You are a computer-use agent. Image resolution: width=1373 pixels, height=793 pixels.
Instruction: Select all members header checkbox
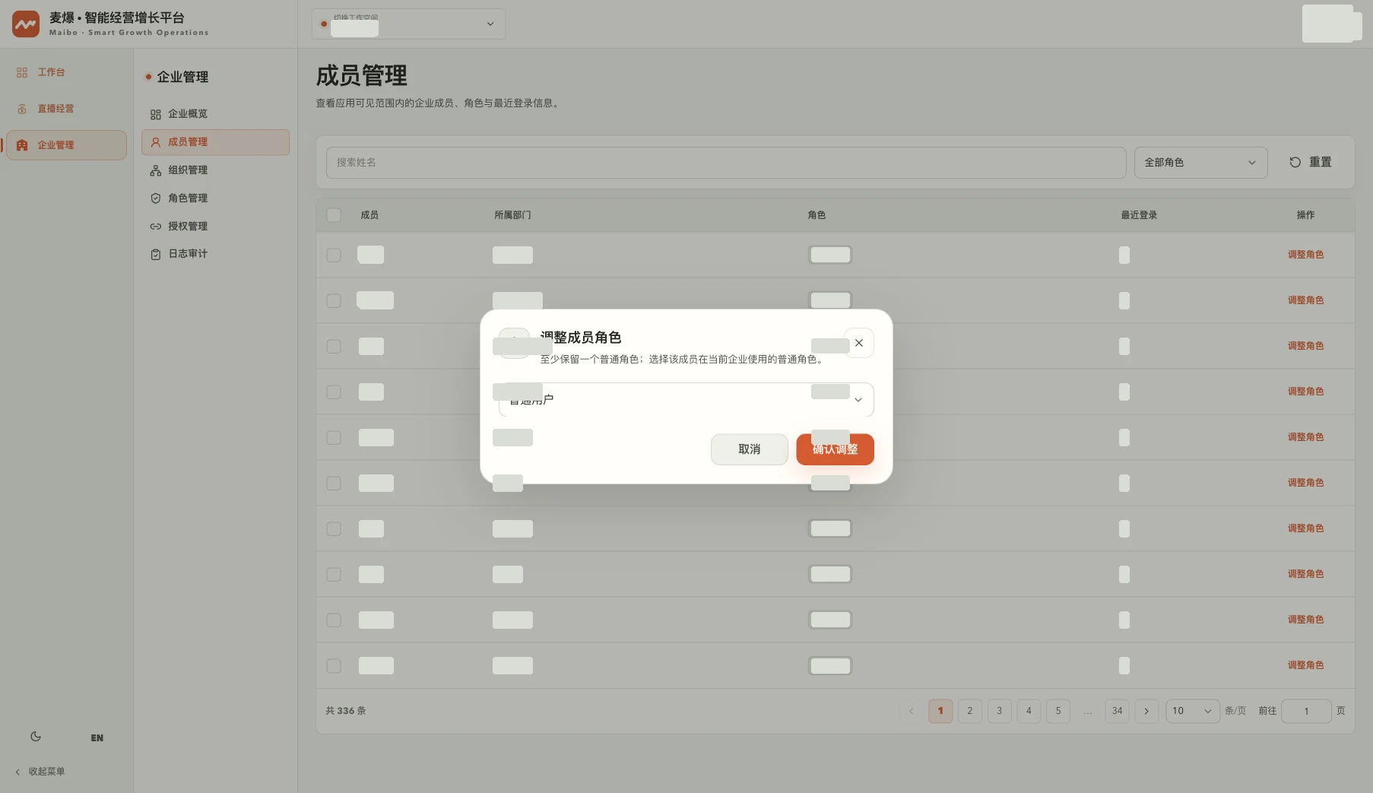tap(334, 215)
